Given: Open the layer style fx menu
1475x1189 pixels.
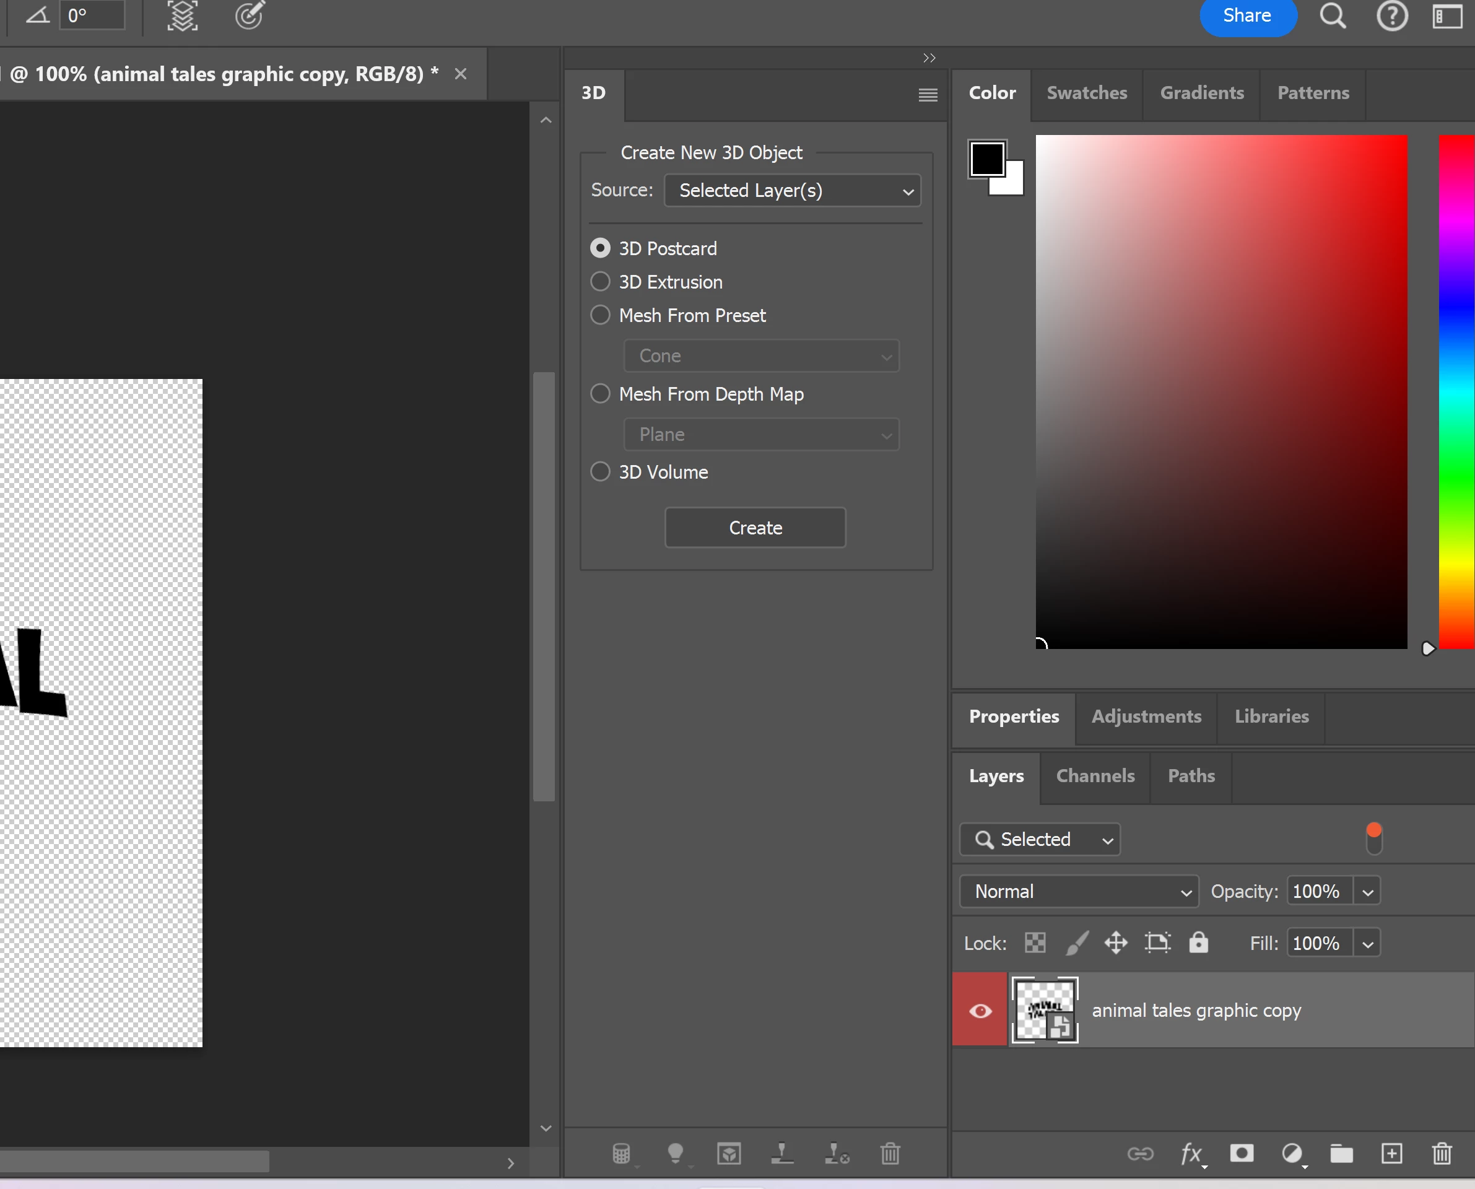Looking at the screenshot, I should 1191,1153.
